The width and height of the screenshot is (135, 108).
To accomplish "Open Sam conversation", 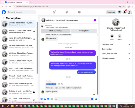I will 18,85.
